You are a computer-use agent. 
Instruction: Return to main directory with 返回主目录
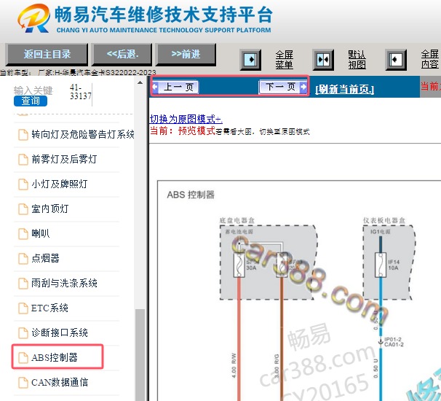pos(47,54)
